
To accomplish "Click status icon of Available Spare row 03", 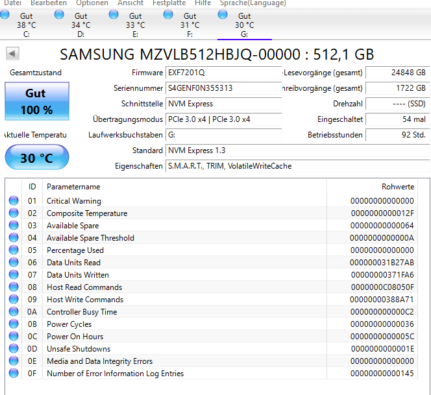I will coord(14,225).
